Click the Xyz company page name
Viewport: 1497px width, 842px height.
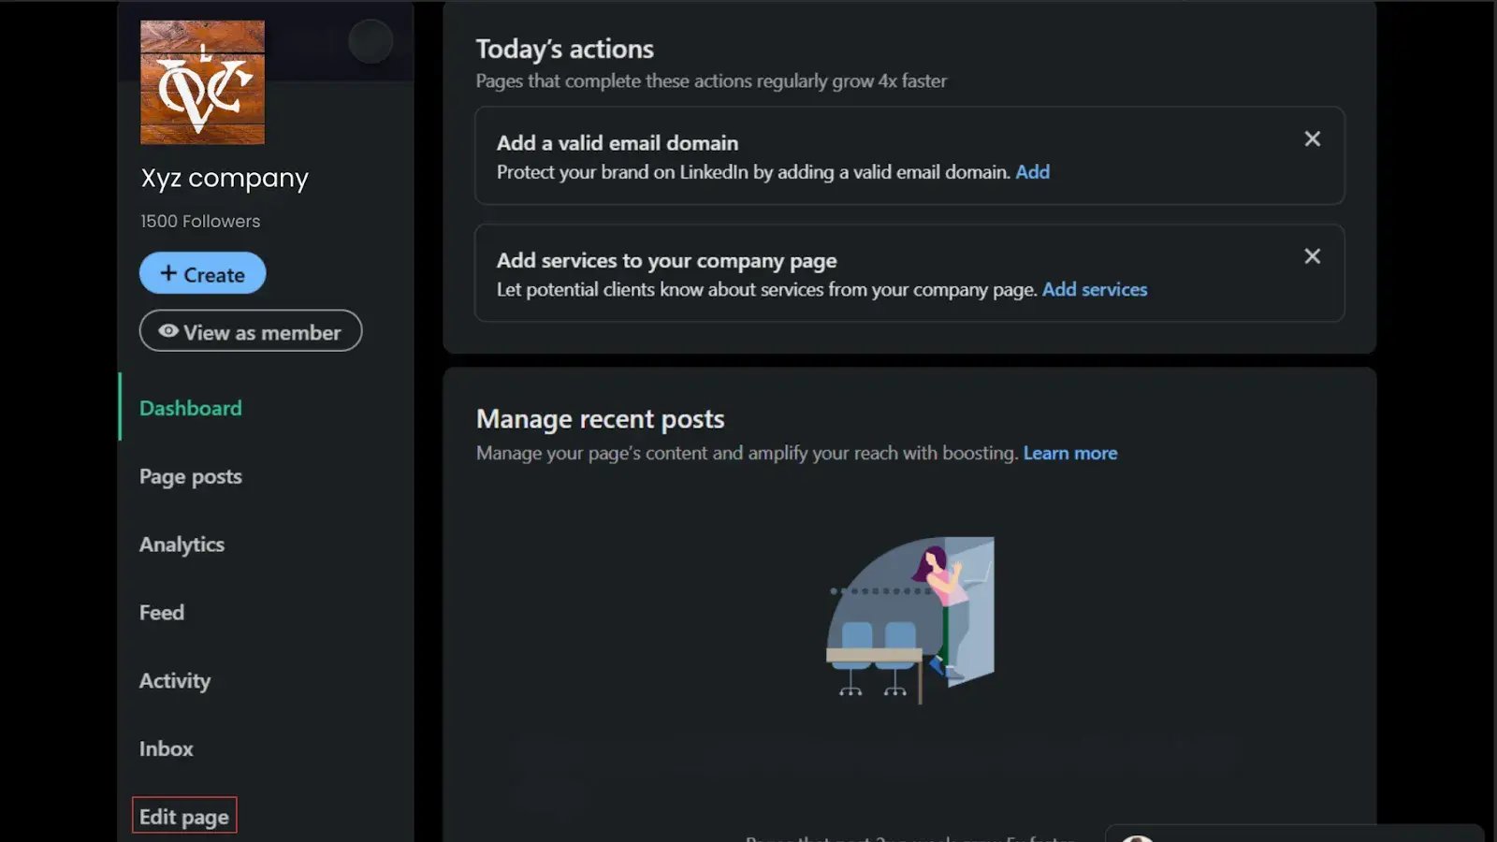pyautogui.click(x=225, y=178)
